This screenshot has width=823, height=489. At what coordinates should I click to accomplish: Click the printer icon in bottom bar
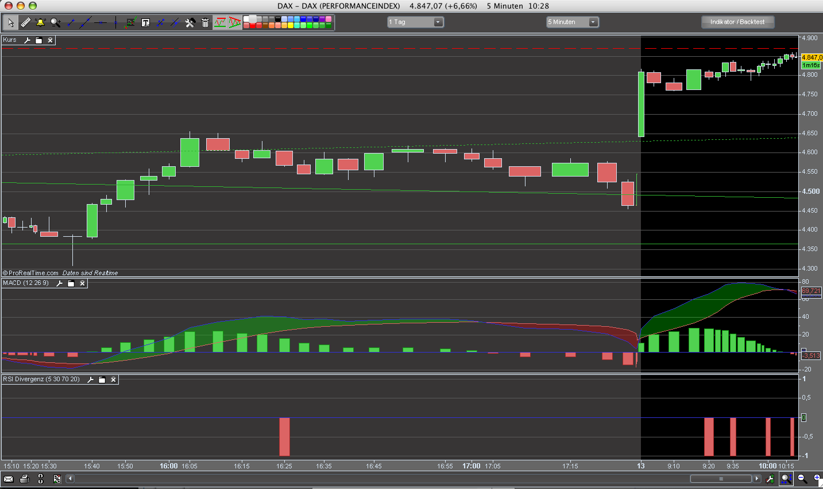pyautogui.click(x=24, y=479)
